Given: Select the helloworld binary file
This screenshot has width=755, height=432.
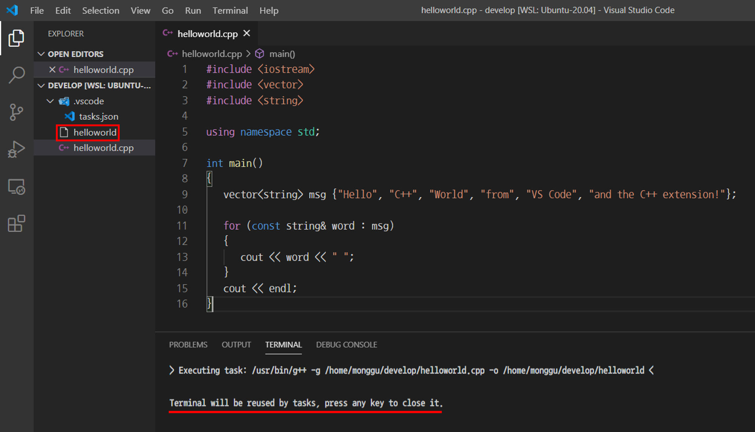Looking at the screenshot, I should pos(94,132).
